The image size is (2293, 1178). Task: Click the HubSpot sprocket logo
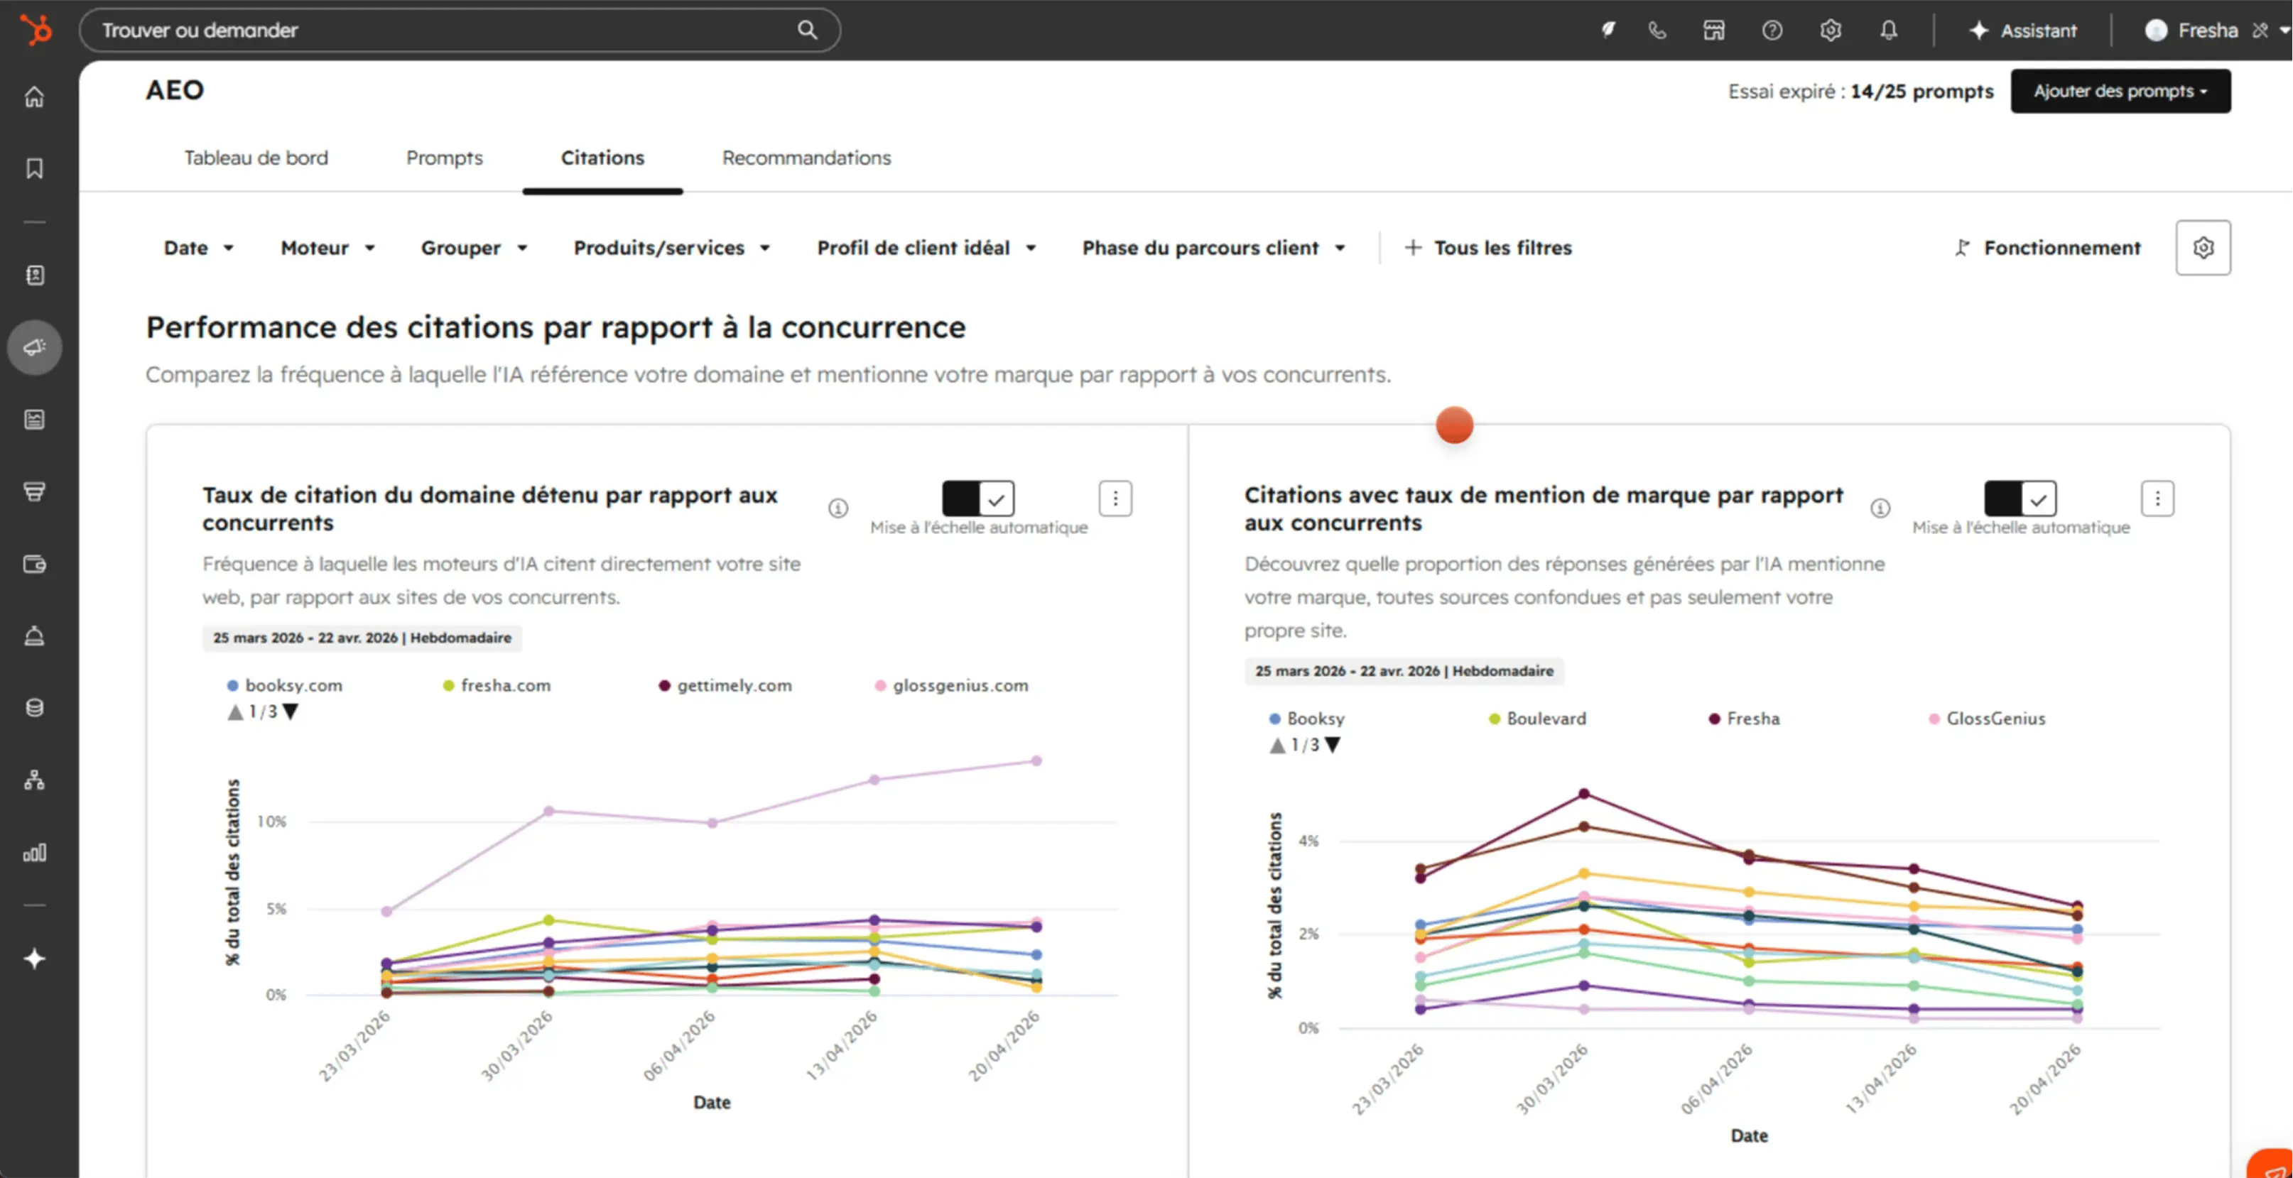pyautogui.click(x=36, y=29)
